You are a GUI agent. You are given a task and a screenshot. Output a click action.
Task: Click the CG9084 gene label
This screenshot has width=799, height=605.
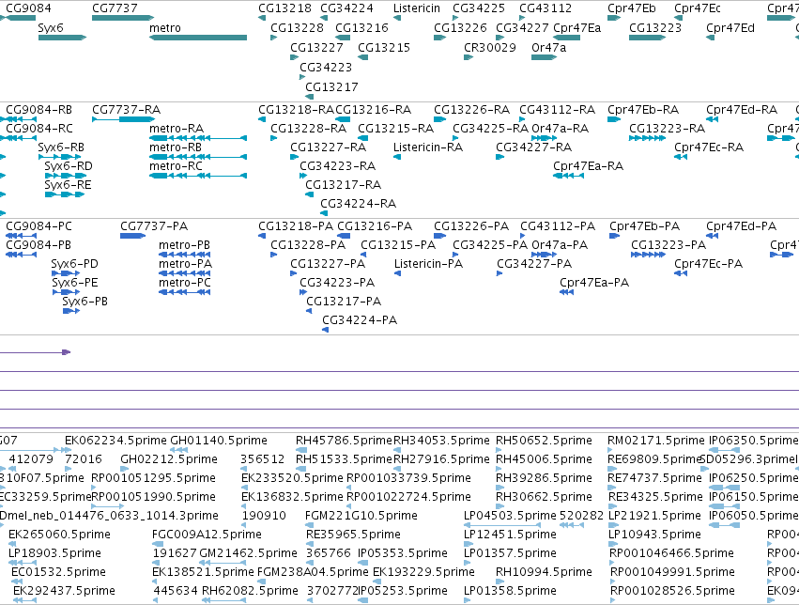28,8
